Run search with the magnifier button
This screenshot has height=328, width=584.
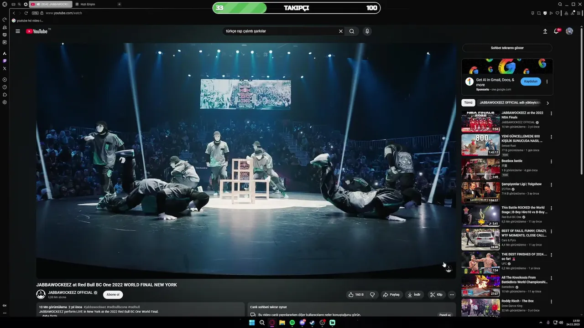click(x=352, y=31)
